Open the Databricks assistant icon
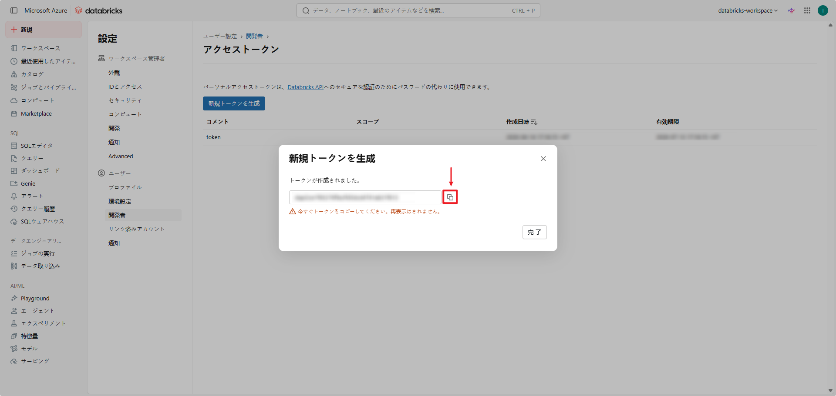The width and height of the screenshot is (836, 396). (792, 10)
